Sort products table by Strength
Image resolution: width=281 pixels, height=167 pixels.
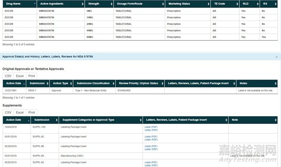click(98, 4)
